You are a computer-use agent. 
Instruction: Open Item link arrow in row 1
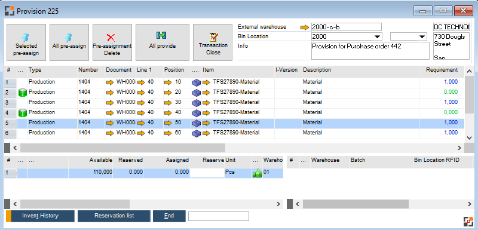206,82
